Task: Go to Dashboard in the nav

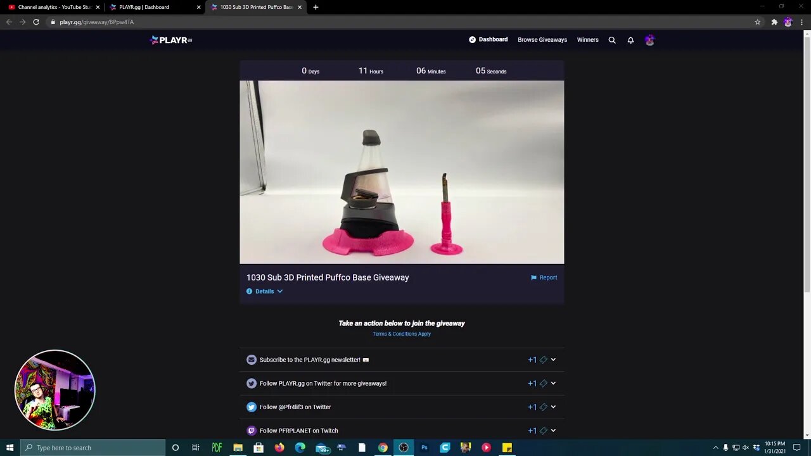Action: coord(488,39)
